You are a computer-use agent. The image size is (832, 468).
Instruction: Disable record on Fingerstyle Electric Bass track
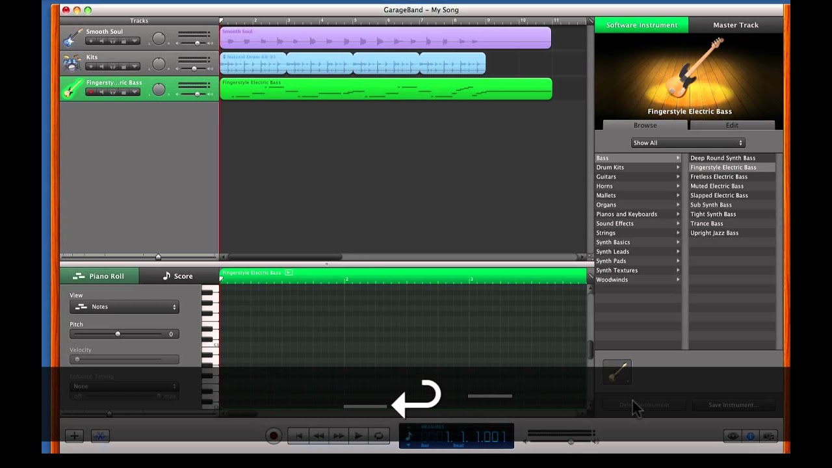[x=90, y=92]
